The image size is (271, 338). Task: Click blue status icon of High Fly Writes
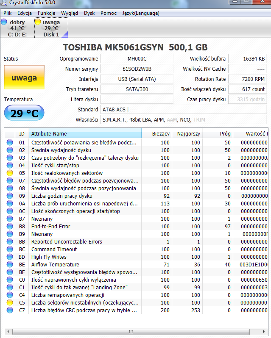tap(10, 257)
